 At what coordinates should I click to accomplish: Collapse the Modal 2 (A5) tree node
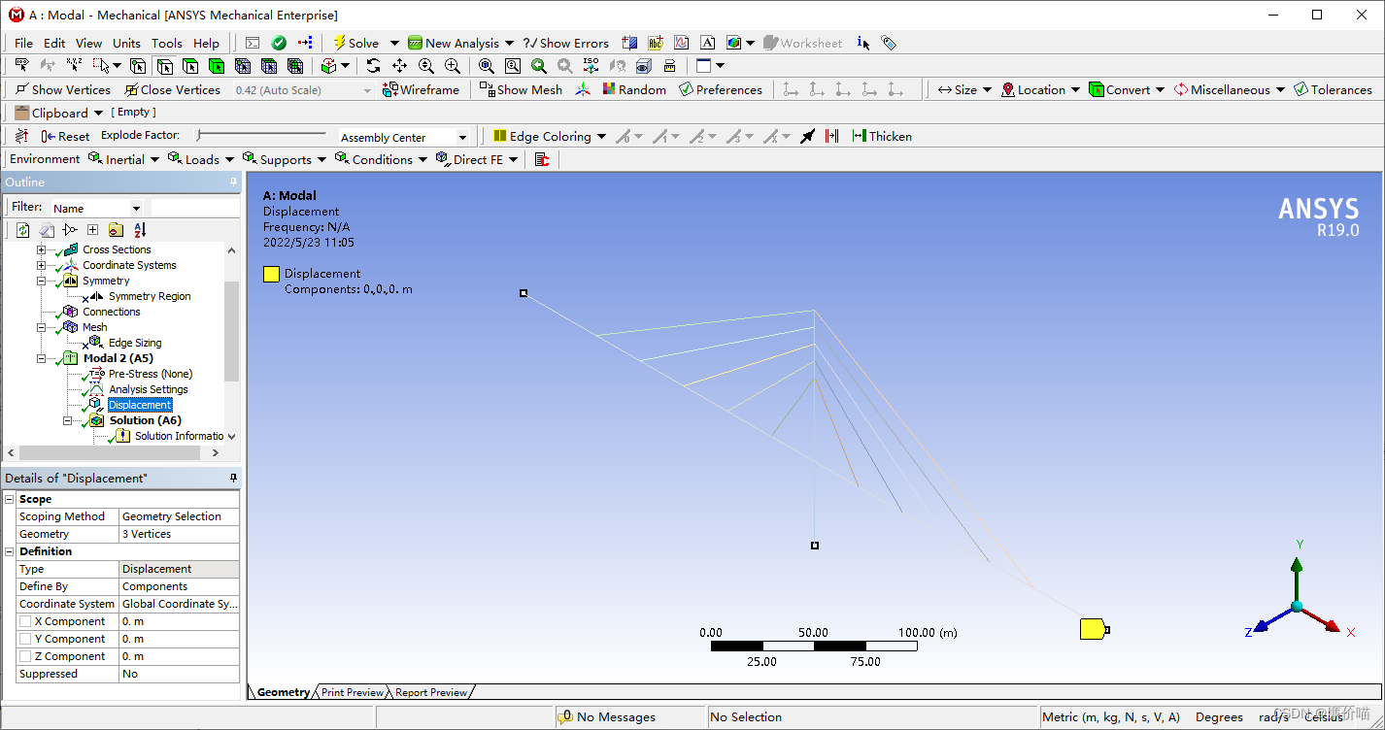tap(41, 358)
